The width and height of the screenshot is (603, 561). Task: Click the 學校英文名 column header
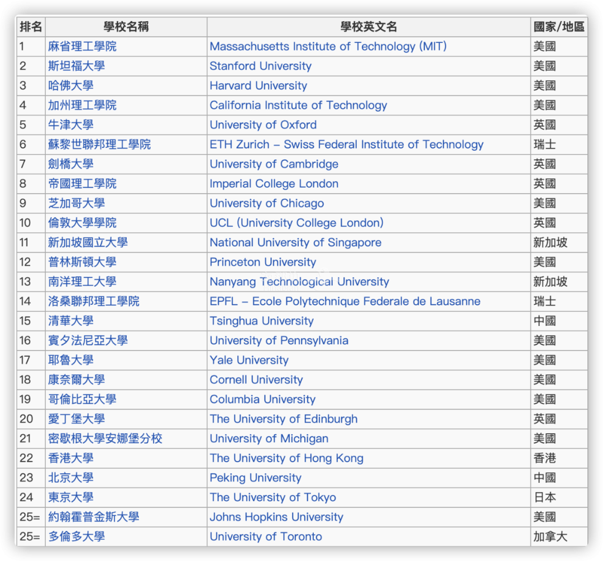coord(368,27)
